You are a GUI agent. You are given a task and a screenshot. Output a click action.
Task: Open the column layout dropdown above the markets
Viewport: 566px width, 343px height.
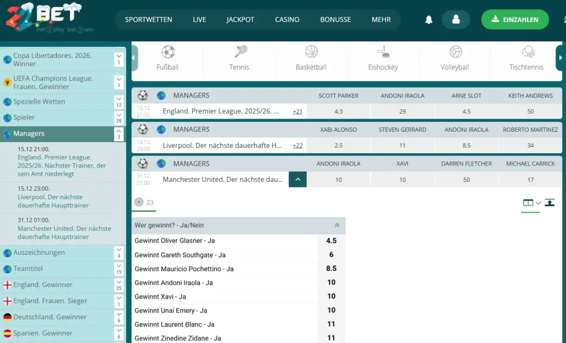[530, 203]
